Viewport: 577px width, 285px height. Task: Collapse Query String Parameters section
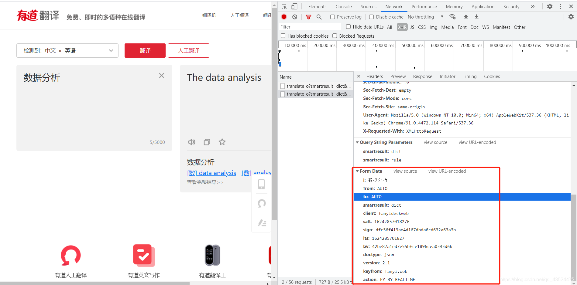357,142
